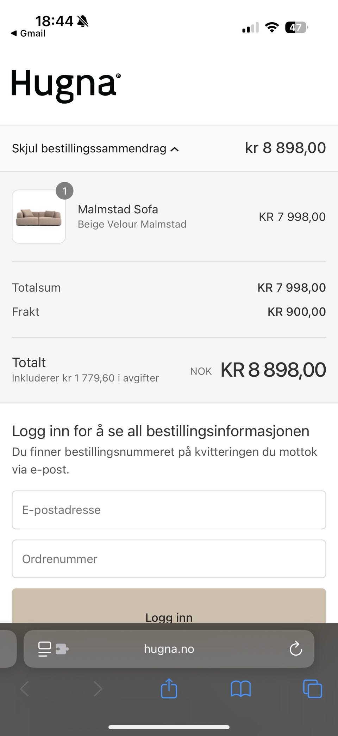The image size is (338, 736).
Task: Tap the order total kr 8 898,00 header
Action: [285, 148]
